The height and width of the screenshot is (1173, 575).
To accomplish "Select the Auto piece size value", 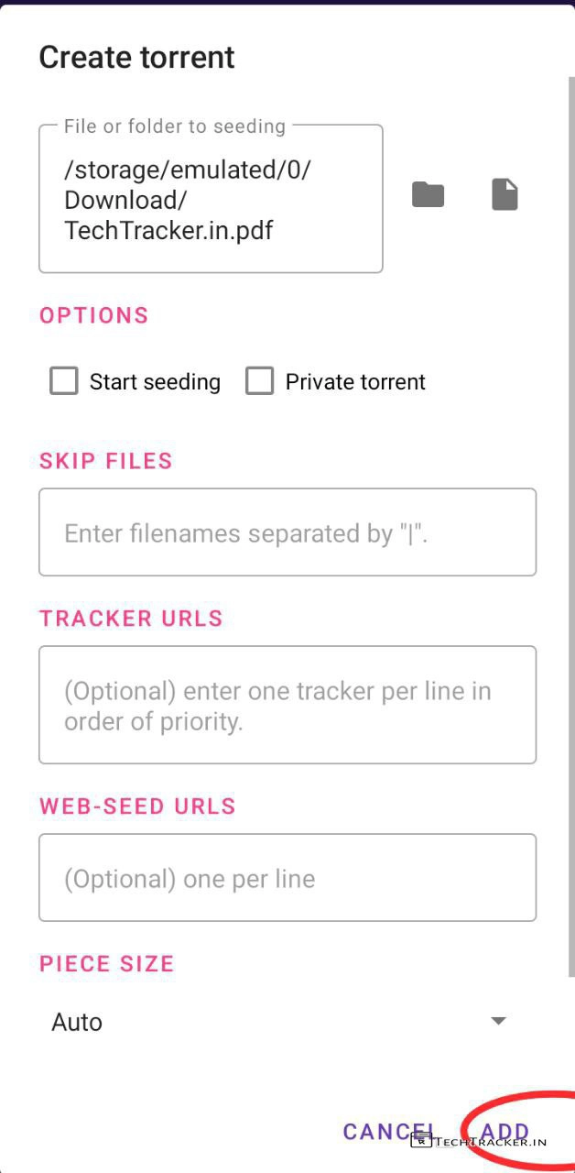I will tap(78, 1022).
